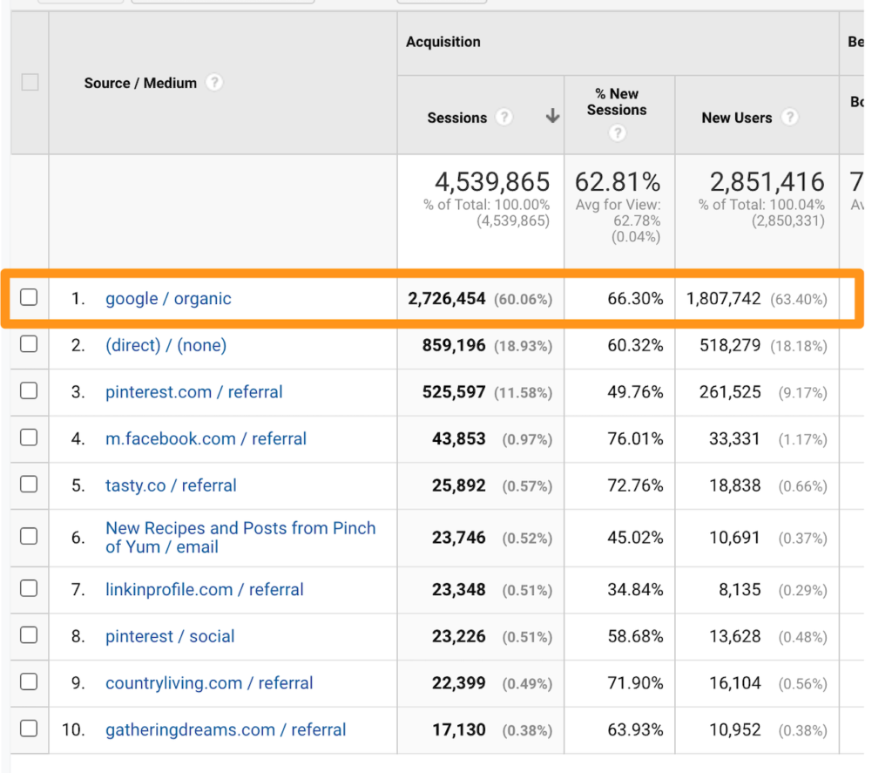Click new users value 1,807,742
Image resolution: width=892 pixels, height=773 pixels.
[x=724, y=298]
